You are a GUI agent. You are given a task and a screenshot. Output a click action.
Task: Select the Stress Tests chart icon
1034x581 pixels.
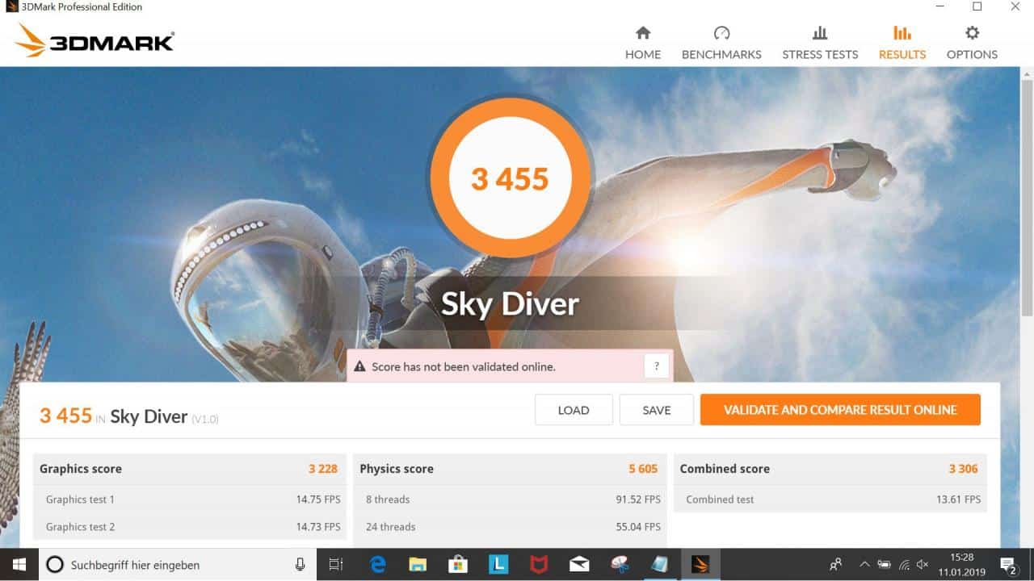tap(819, 33)
